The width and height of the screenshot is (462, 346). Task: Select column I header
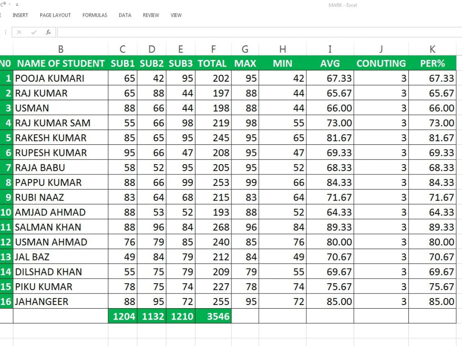330,49
